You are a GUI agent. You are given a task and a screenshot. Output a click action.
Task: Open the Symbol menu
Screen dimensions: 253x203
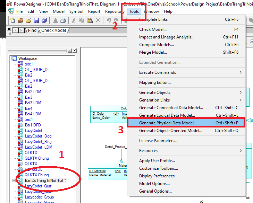coord(76,11)
